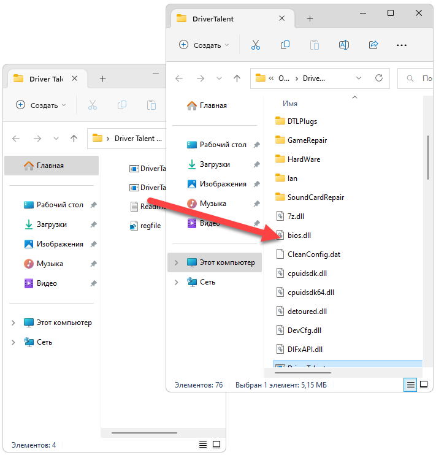This screenshot has height=455, width=436.
Task: Select the GameRepair folder
Action: point(301,140)
